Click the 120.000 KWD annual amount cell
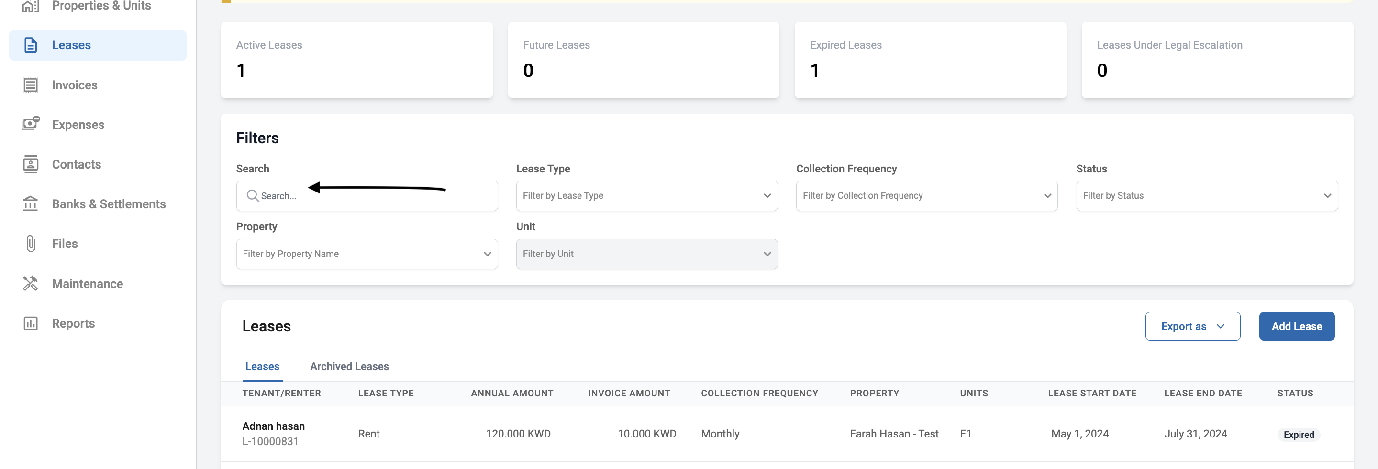Screen dimensions: 1378x469 [x=518, y=434]
